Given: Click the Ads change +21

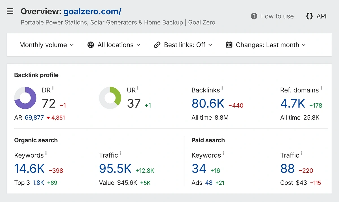Looking at the screenshot, I should tap(220, 183).
